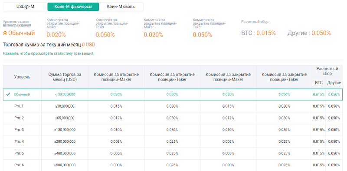
Task: Click the ≥130,000,000 volume cell
Action: click(65, 130)
